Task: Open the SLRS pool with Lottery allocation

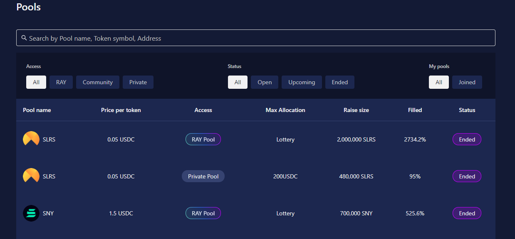Action: click(49, 139)
